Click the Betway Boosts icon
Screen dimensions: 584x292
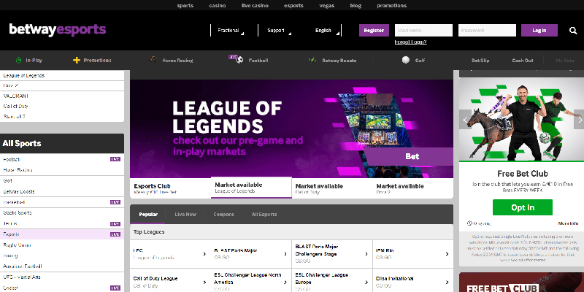tap(312, 60)
